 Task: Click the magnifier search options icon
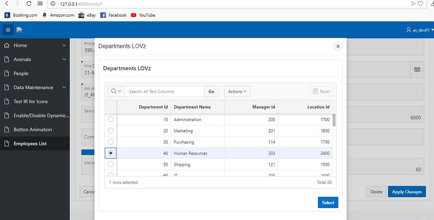click(116, 91)
